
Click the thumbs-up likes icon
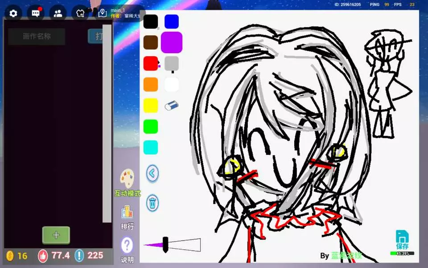pos(43,255)
